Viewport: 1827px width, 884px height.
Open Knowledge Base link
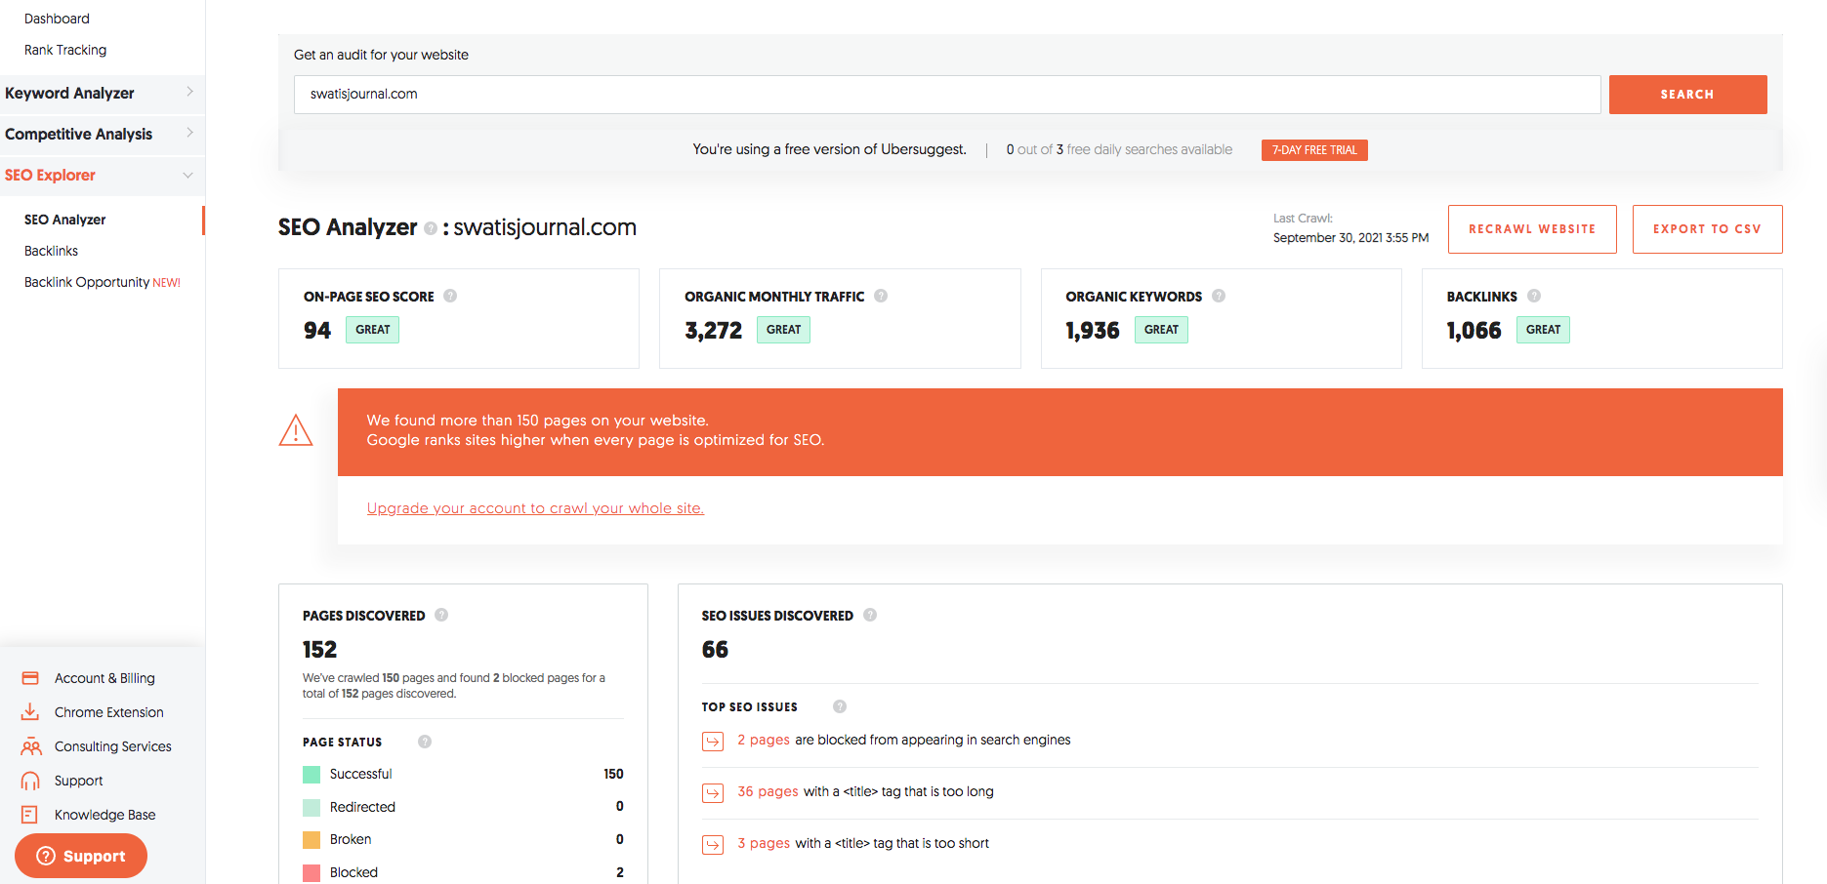click(x=105, y=815)
